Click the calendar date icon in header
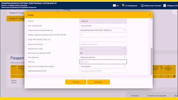The height and width of the screenshot is (100, 178). [x=165, y=6]
